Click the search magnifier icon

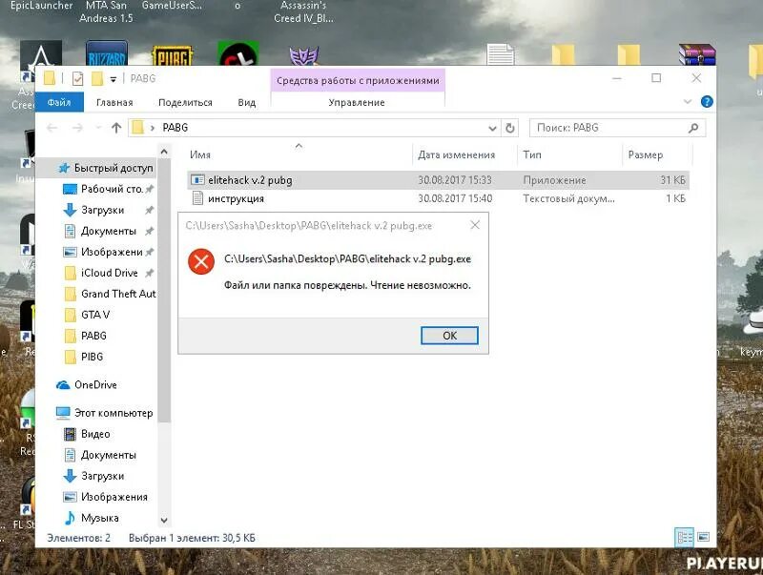[x=693, y=128]
